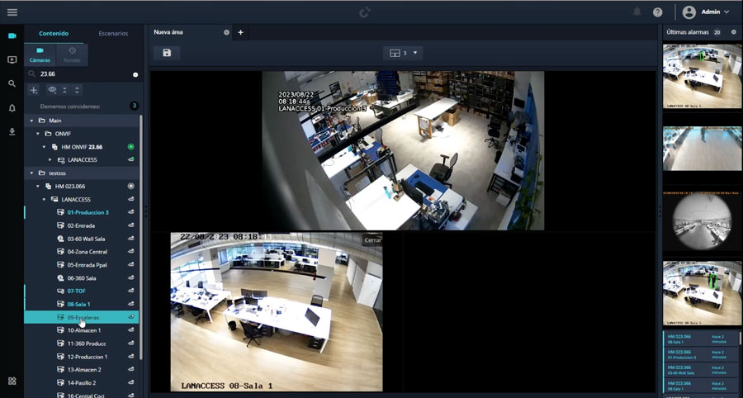Clear the 23.66 search text
Viewport: 743px width, 398px height.
tap(135, 74)
